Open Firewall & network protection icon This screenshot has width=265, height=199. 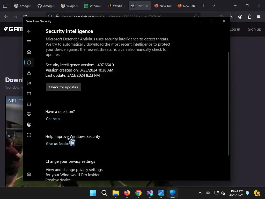click(29, 83)
